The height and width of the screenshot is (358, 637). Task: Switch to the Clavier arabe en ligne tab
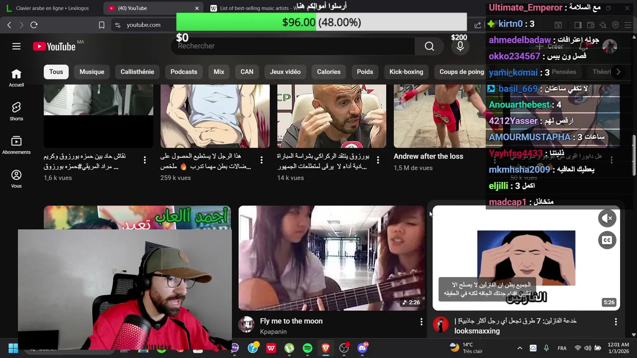point(52,8)
